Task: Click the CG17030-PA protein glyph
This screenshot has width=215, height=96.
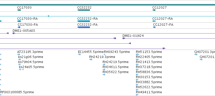Action: [x=19, y=27]
